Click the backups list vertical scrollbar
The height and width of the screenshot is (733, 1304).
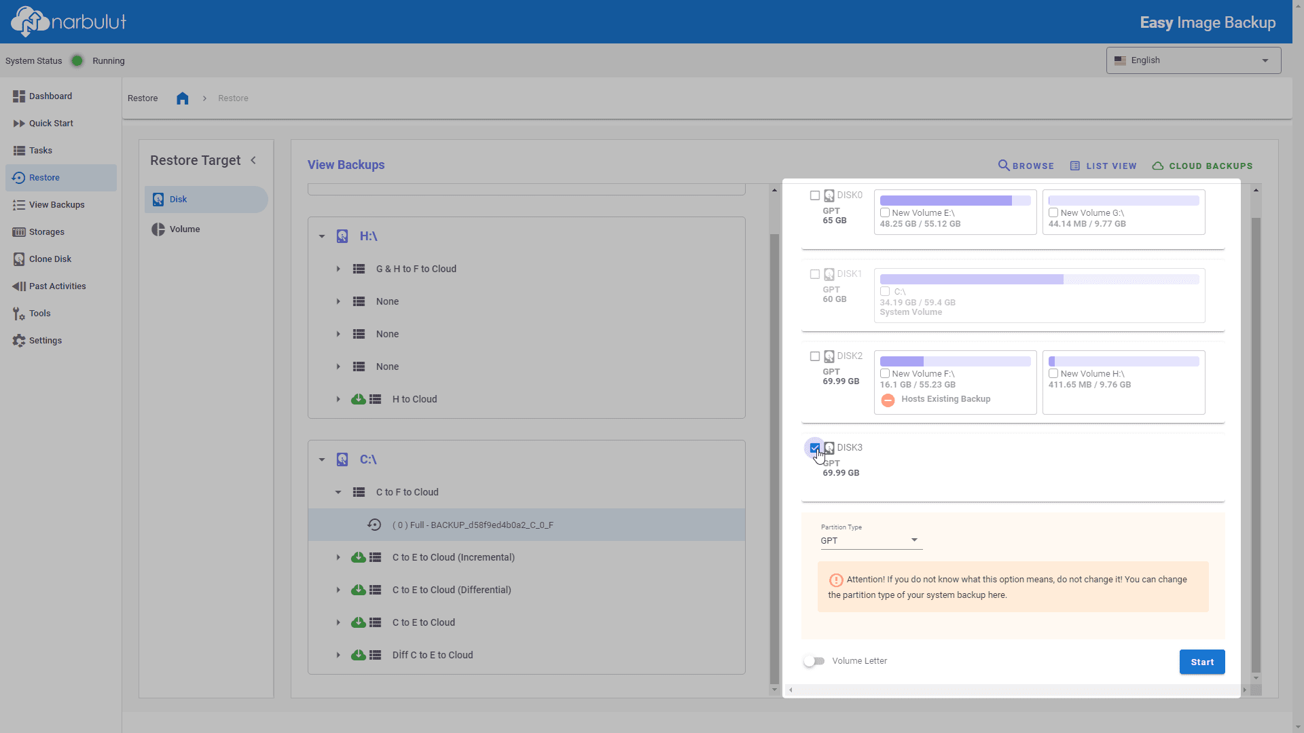coord(774,459)
